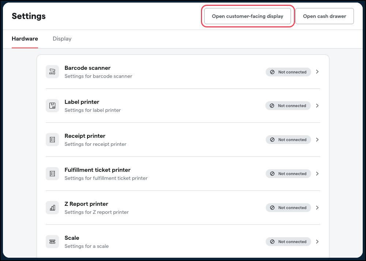366x261 pixels.
Task: Expand the Scale settings using the chevron
Action: click(317, 242)
